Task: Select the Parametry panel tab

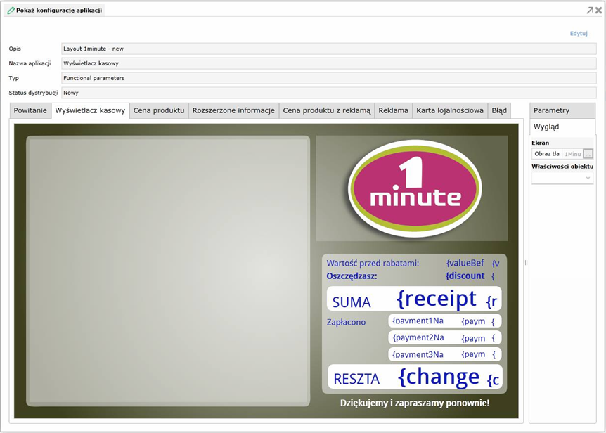Action: 562,110
